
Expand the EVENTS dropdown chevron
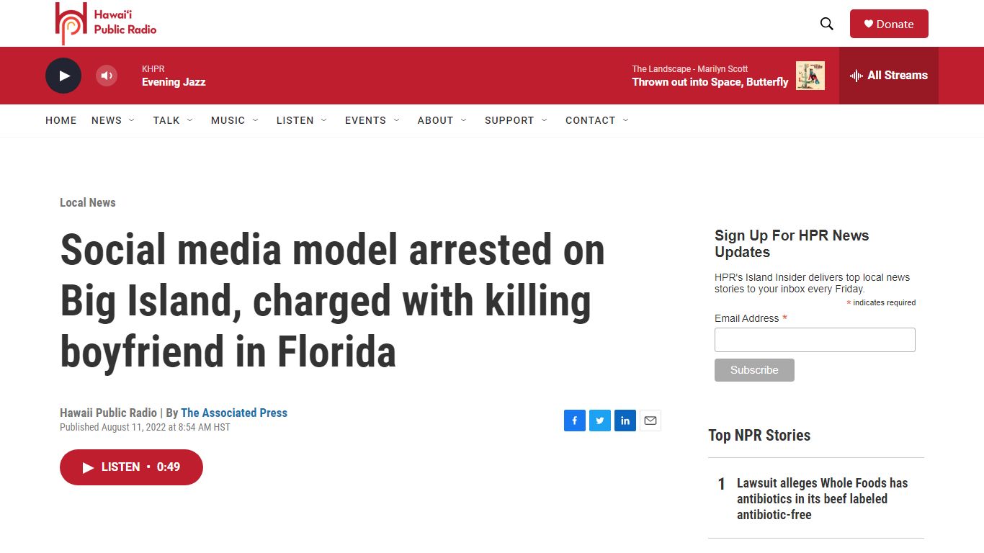396,120
